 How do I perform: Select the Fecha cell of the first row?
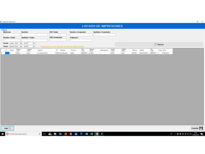click(167, 53)
